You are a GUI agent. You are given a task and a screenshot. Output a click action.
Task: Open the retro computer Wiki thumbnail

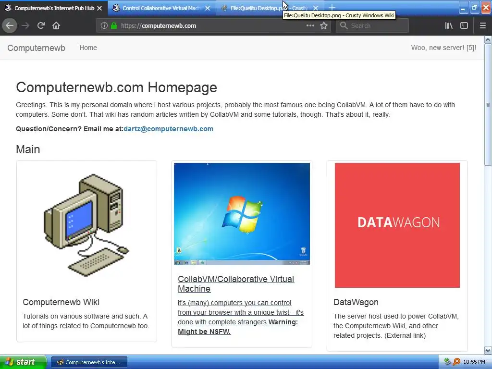(86, 225)
